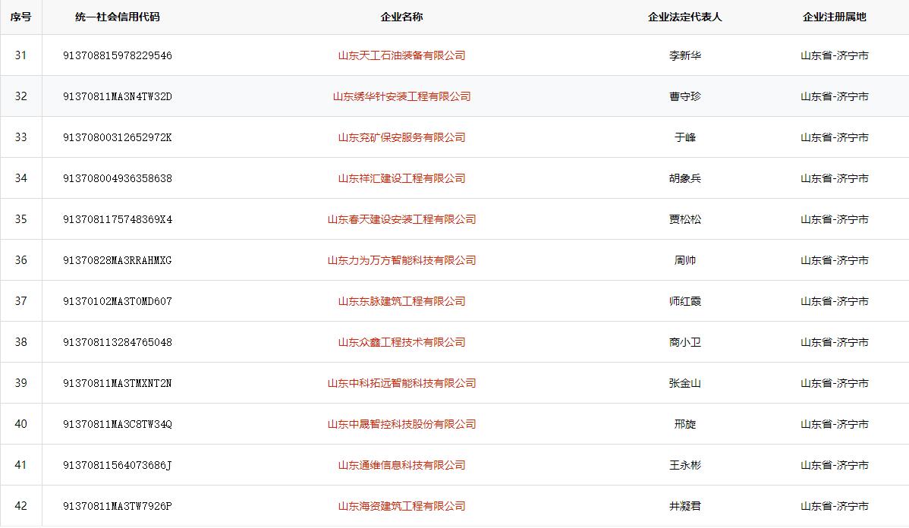Open 山东海资建筑工程有限公司 link

[401, 506]
